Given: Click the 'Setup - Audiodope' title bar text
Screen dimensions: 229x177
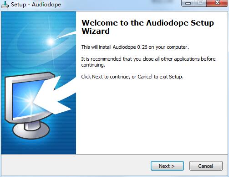Looking at the screenshot, I should (x=36, y=5).
